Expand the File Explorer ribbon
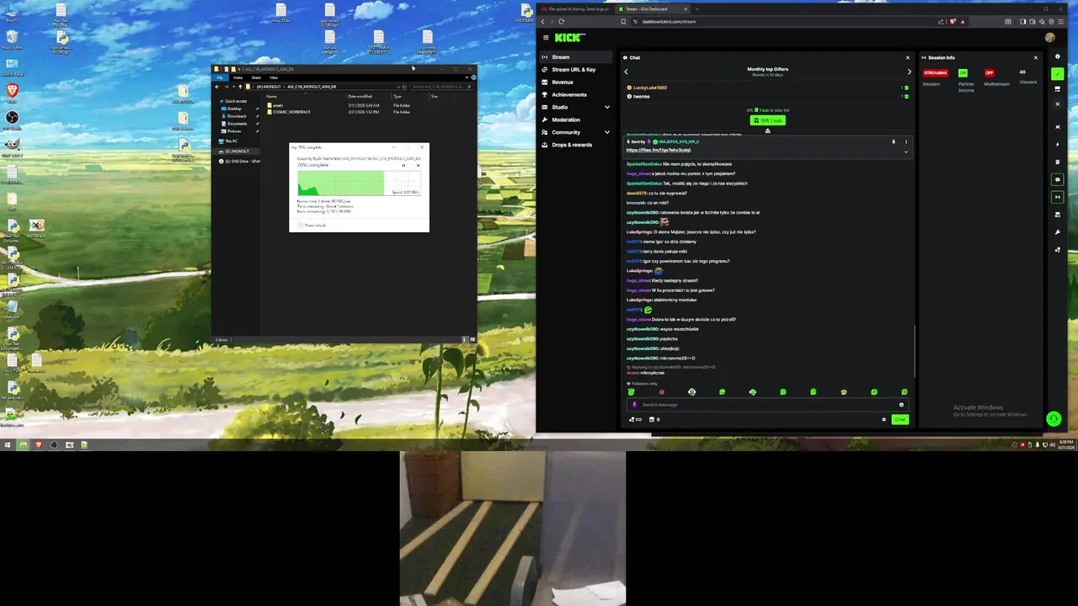 pos(467,77)
